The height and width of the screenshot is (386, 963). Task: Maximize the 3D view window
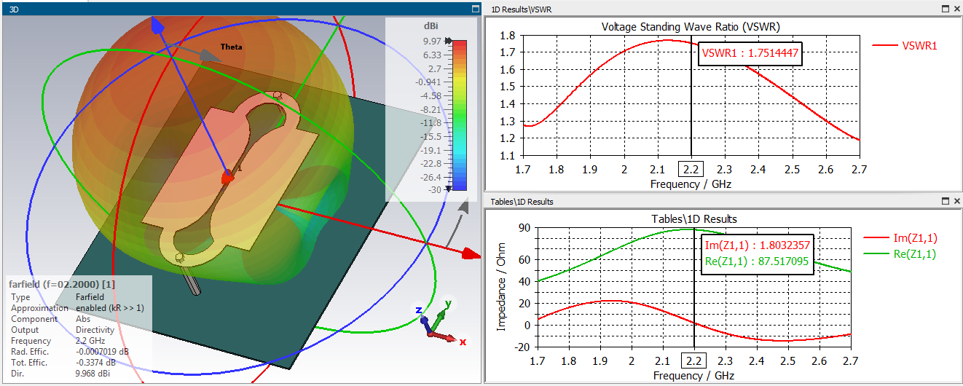tap(475, 9)
